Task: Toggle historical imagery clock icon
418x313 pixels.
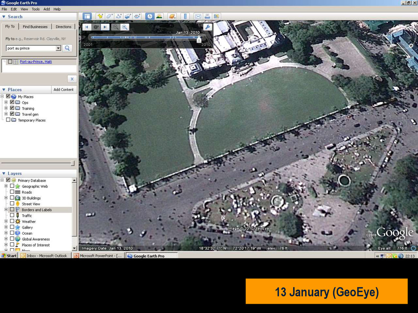Action: [x=150, y=16]
